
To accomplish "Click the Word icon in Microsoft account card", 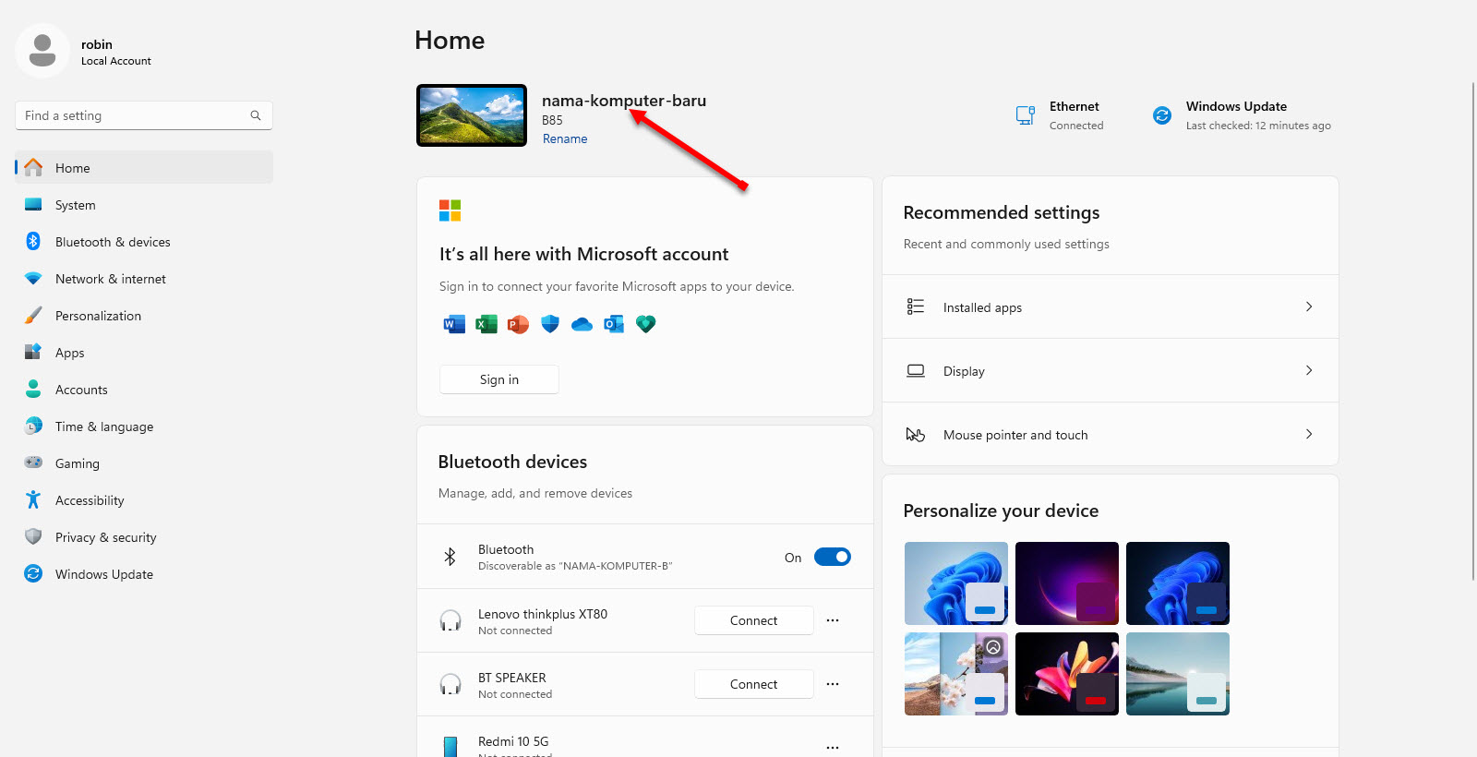I will [453, 324].
